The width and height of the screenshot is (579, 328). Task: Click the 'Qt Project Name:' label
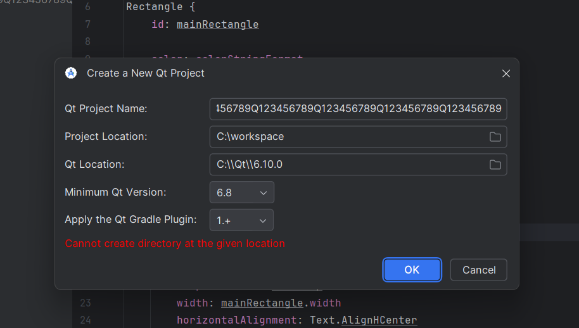click(106, 108)
